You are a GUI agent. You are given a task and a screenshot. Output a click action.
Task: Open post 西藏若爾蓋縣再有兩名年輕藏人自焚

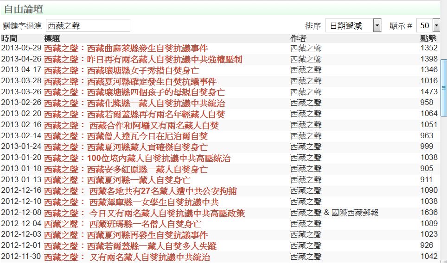[134, 114]
